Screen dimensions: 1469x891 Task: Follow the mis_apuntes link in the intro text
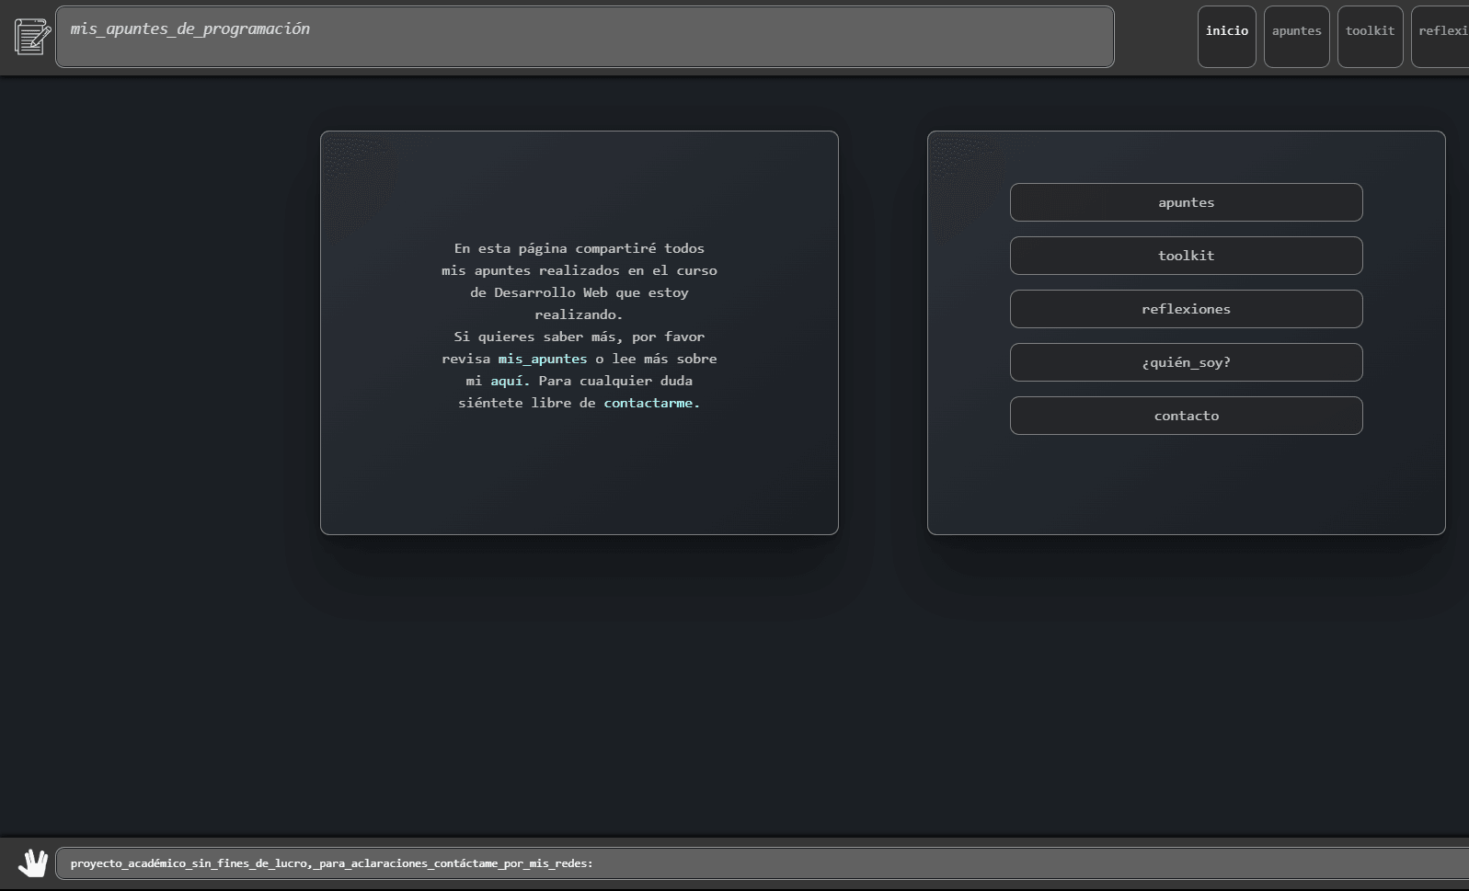(542, 359)
